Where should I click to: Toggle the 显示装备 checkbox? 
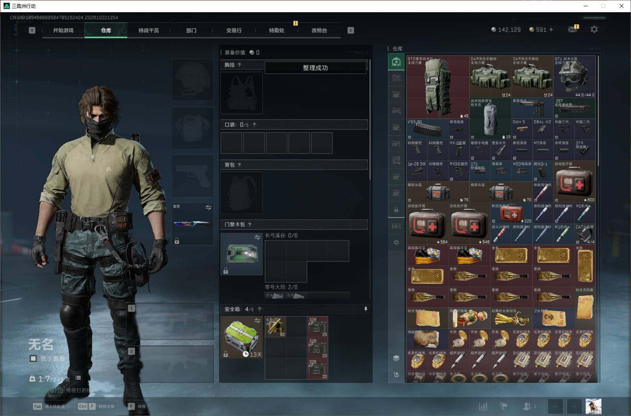[33, 358]
